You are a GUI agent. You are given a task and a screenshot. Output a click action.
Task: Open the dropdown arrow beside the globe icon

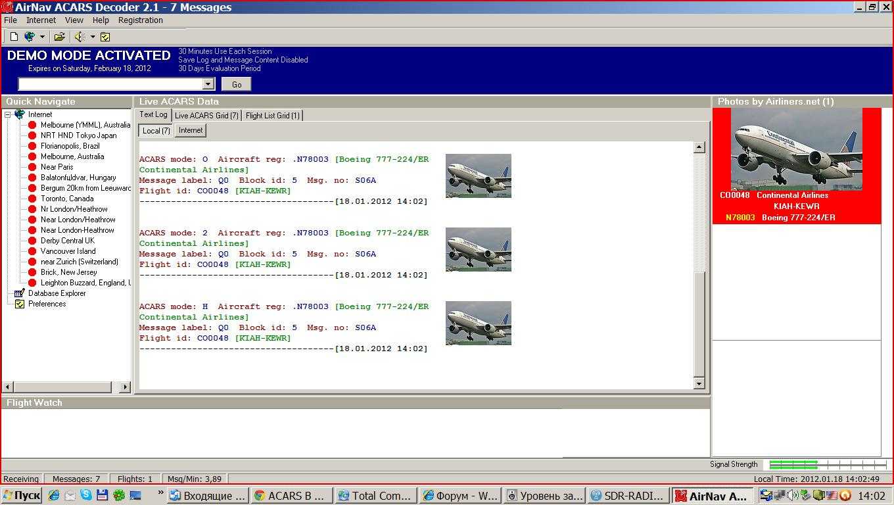[x=42, y=37]
